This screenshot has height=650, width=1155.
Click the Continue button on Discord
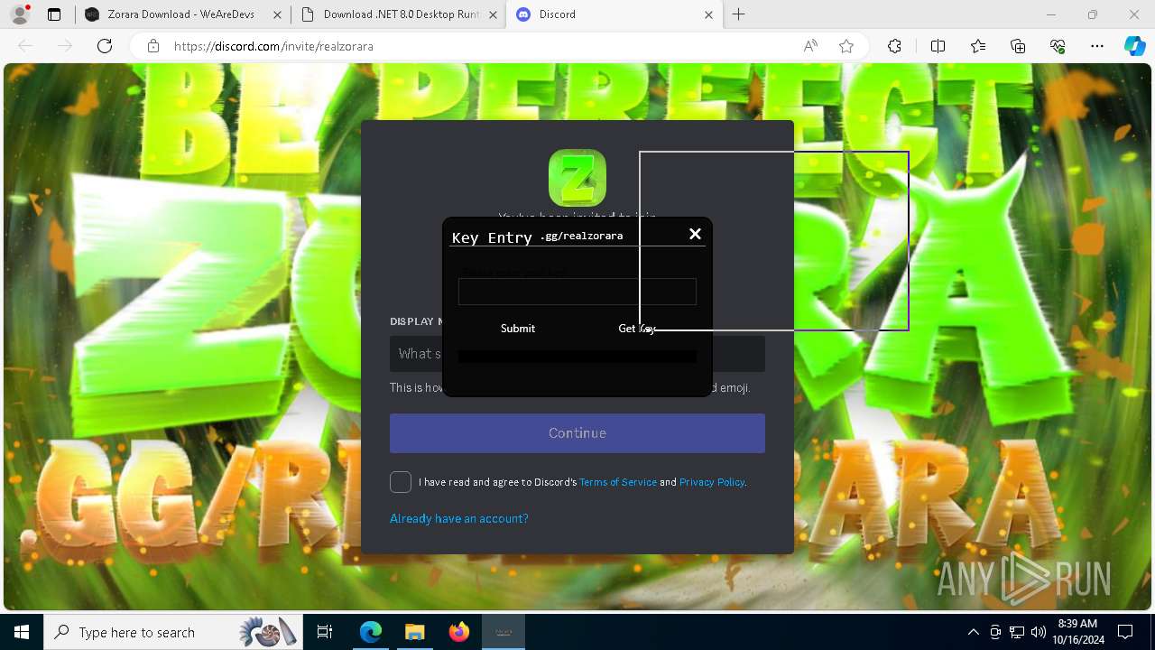tap(577, 433)
